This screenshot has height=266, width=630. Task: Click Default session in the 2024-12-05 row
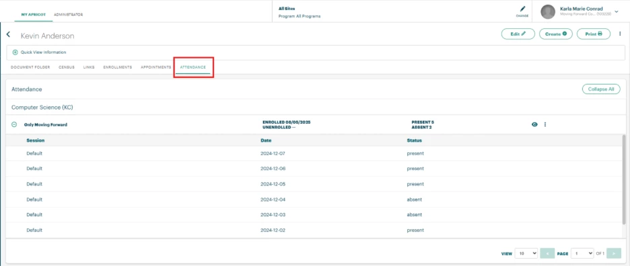coord(34,184)
